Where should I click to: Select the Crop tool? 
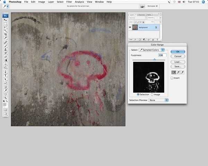point(5,35)
